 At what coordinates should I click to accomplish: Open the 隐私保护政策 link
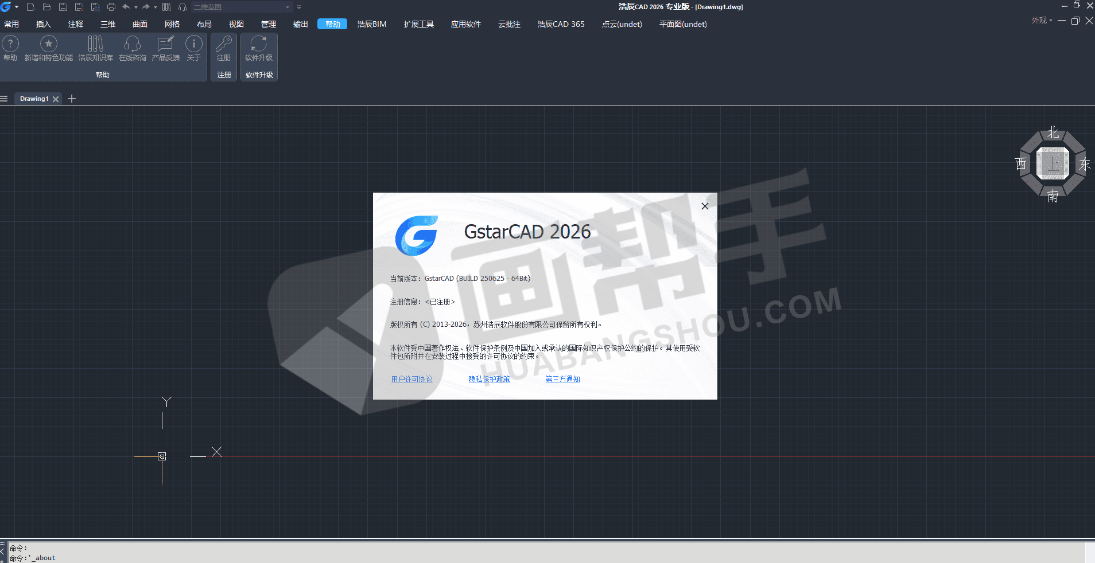tap(489, 379)
